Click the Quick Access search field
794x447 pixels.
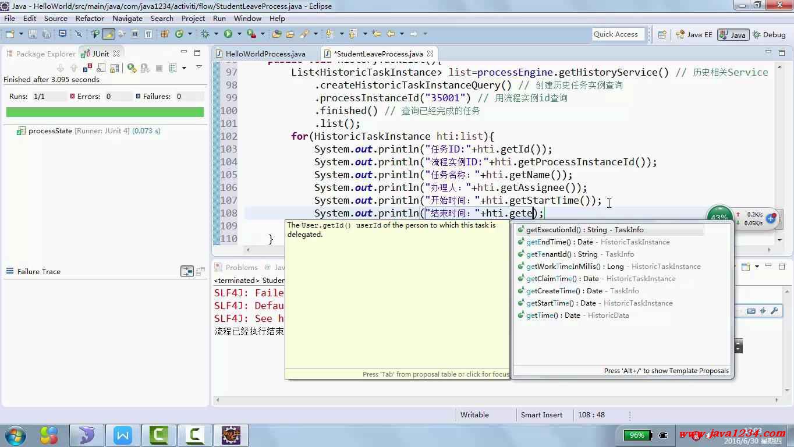[x=619, y=34]
